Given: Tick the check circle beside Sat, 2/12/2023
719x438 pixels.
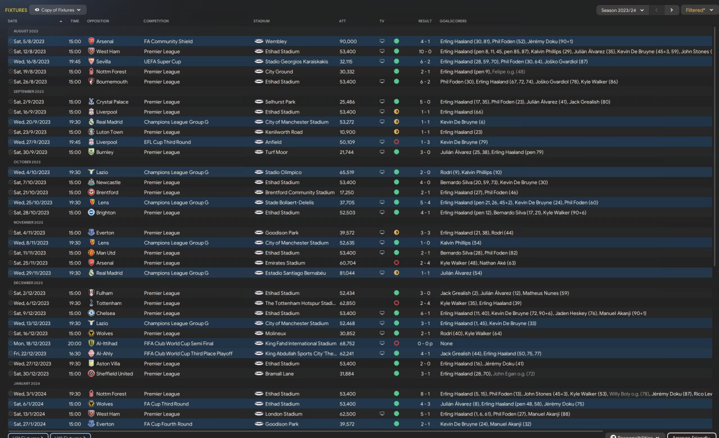Looking at the screenshot, I should click(x=10, y=293).
